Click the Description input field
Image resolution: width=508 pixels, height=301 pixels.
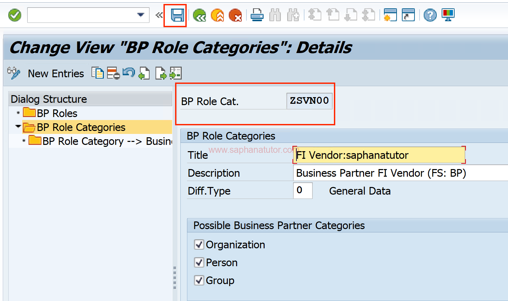tap(401, 173)
